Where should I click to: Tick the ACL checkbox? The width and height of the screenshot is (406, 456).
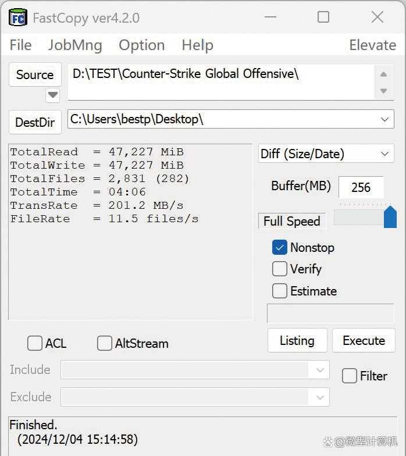35,343
